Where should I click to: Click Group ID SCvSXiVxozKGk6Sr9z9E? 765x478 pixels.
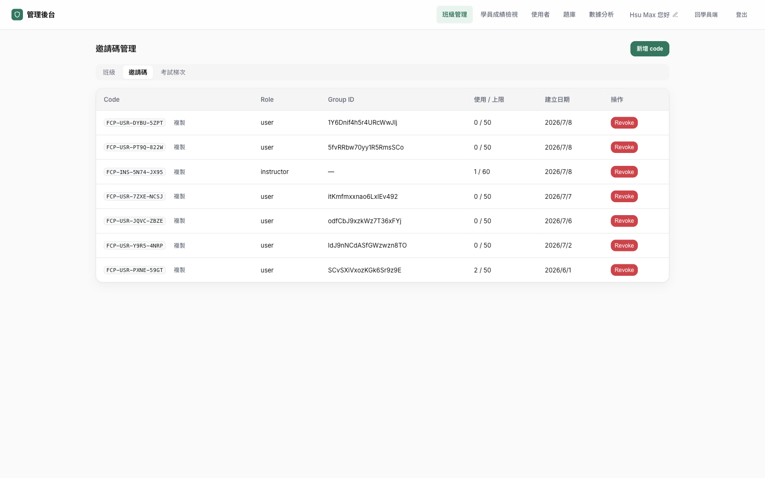point(364,270)
